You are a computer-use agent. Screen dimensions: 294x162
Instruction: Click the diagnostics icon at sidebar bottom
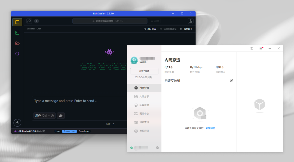pos(157,148)
